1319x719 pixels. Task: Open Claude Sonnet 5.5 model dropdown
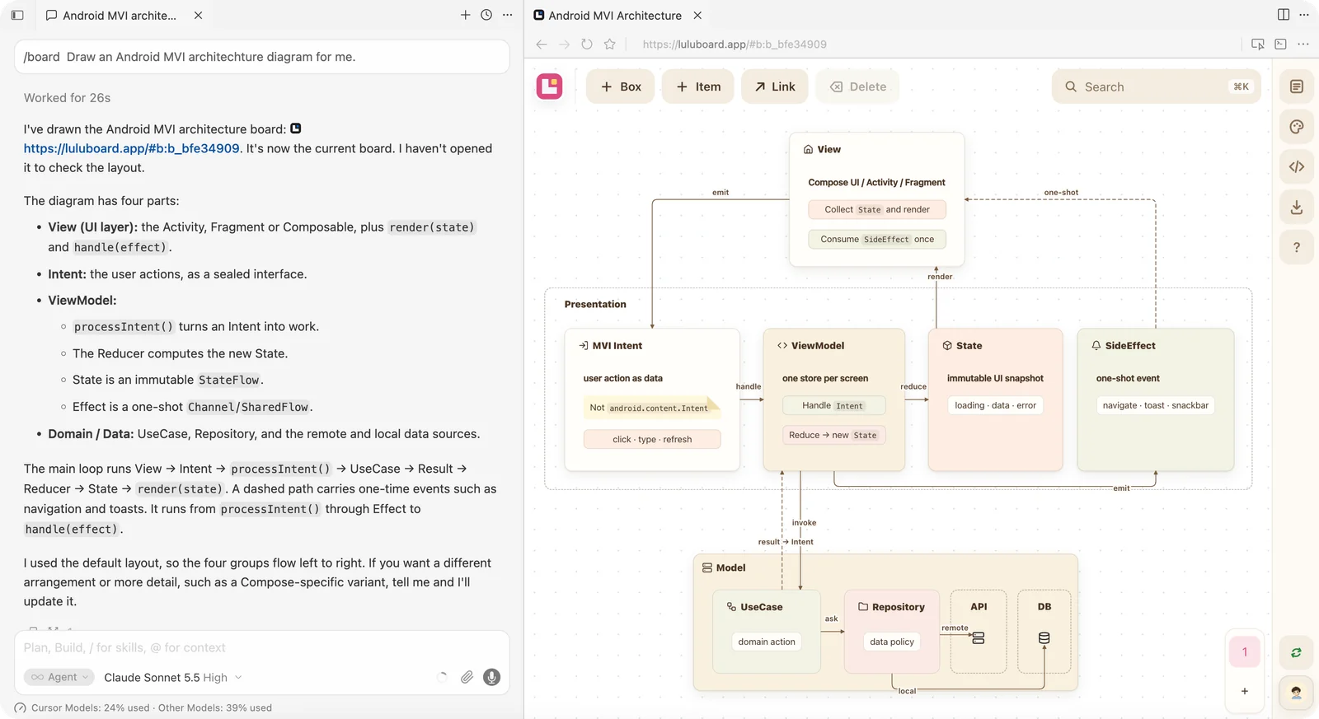coord(173,677)
